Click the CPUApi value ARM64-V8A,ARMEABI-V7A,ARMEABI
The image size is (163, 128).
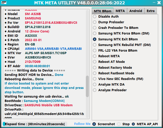pos(53,49)
